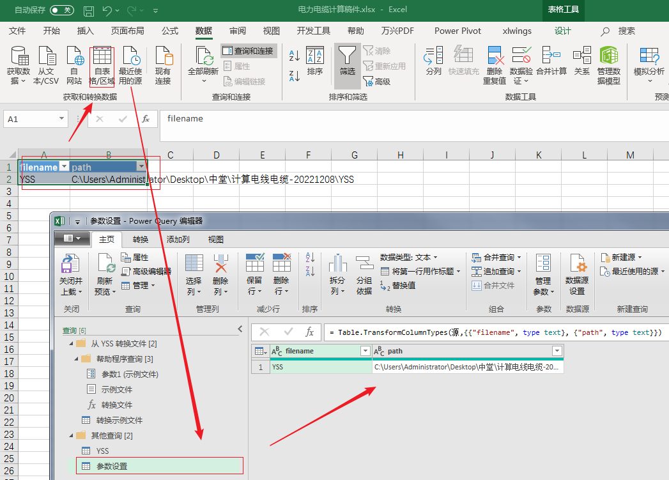Viewport: 669px width, 480px height.
Task: Click Remove Rows (删除行) icon
Action: click(281, 275)
